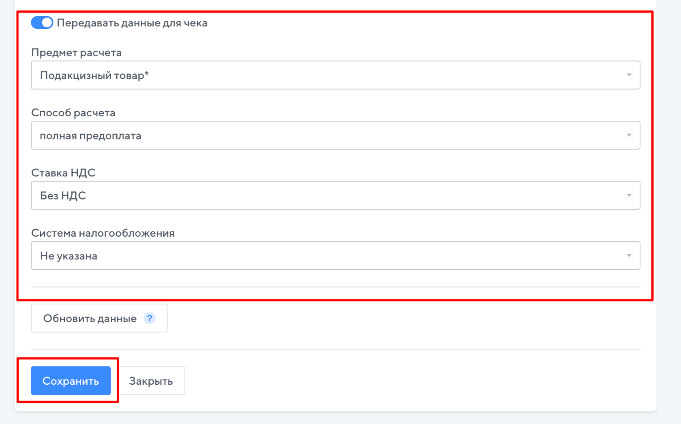Click the 'Передавать данные для чека' label text
Screen dimensions: 681x424
(x=132, y=23)
